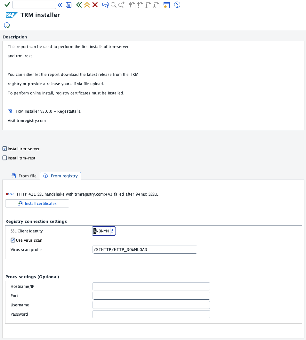
Task: Go to Last Page icon
Action: (x=156, y=5)
